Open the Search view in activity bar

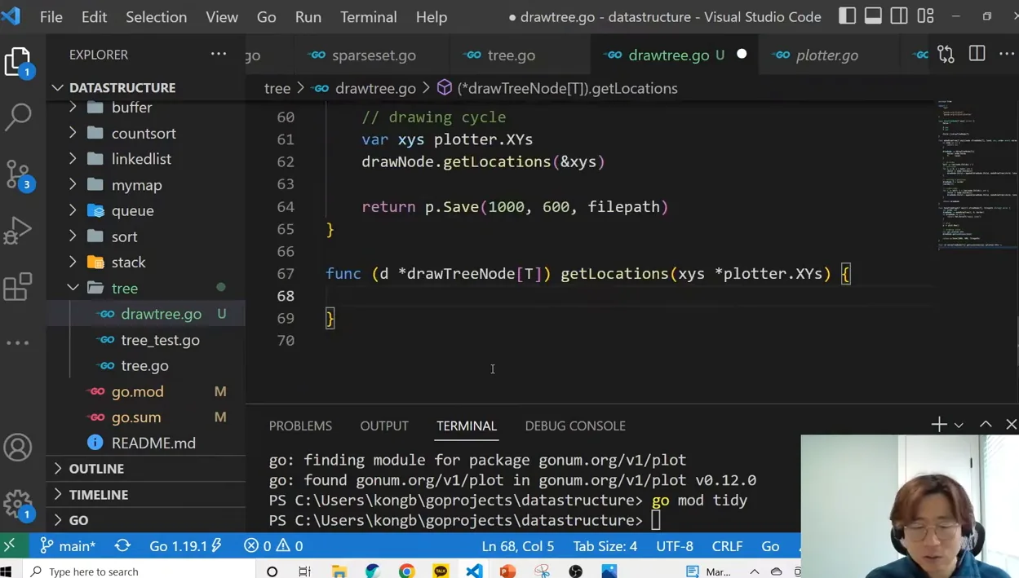point(18,117)
